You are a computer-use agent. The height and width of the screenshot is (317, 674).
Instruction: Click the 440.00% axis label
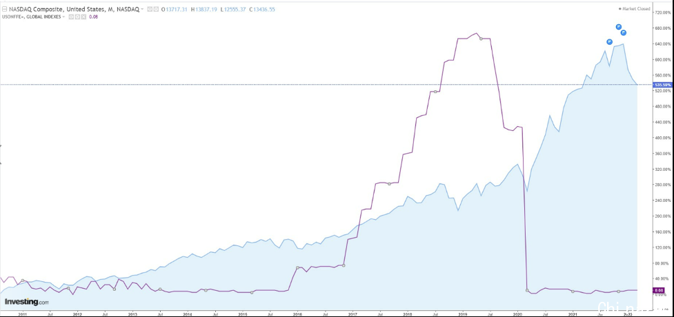pos(664,123)
